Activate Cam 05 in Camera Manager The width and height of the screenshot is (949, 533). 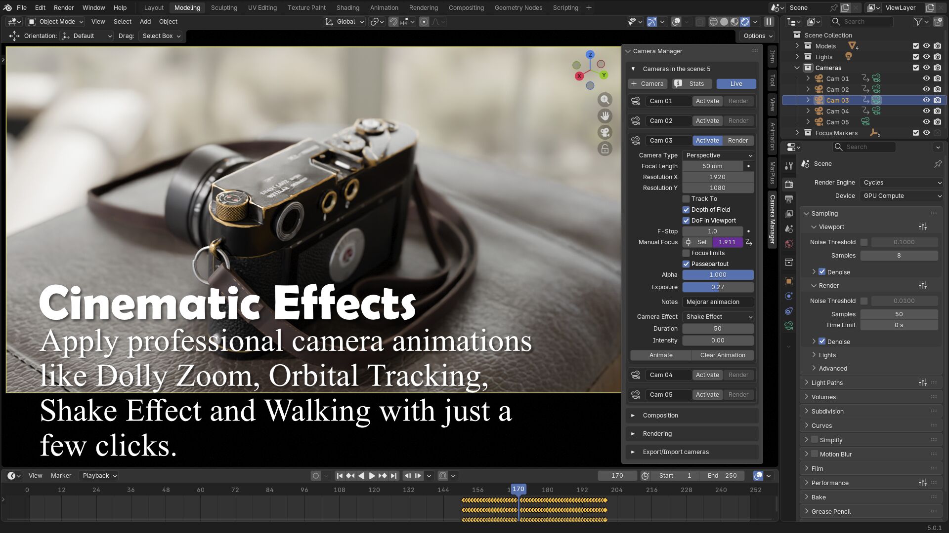click(x=707, y=395)
